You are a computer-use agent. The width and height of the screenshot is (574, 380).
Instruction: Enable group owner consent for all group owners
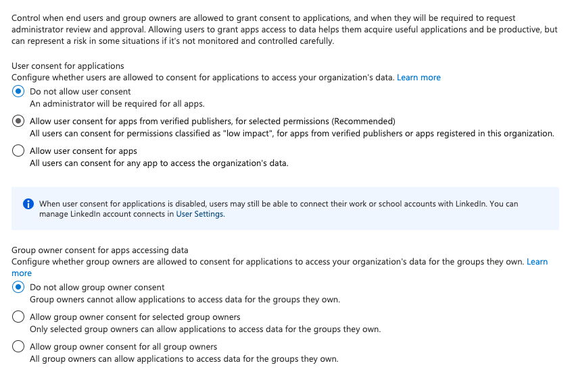point(18,347)
